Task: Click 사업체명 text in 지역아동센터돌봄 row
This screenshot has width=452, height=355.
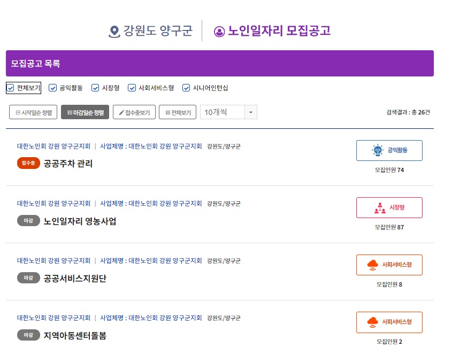Action: pyautogui.click(x=151, y=318)
